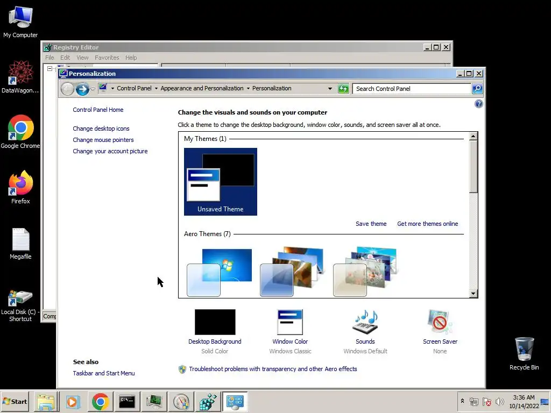This screenshot has width=551, height=413.
Task: Click Control Panel breadcrumb
Action: (134, 89)
